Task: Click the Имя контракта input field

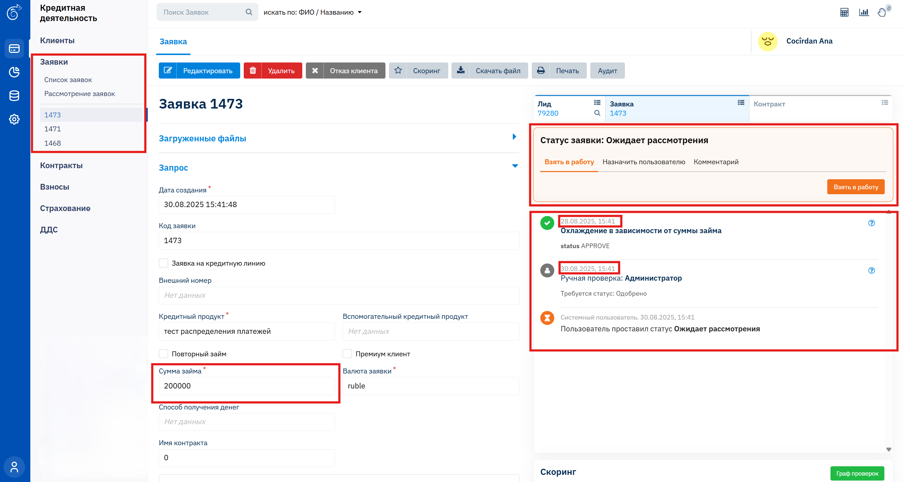Action: pyautogui.click(x=247, y=458)
